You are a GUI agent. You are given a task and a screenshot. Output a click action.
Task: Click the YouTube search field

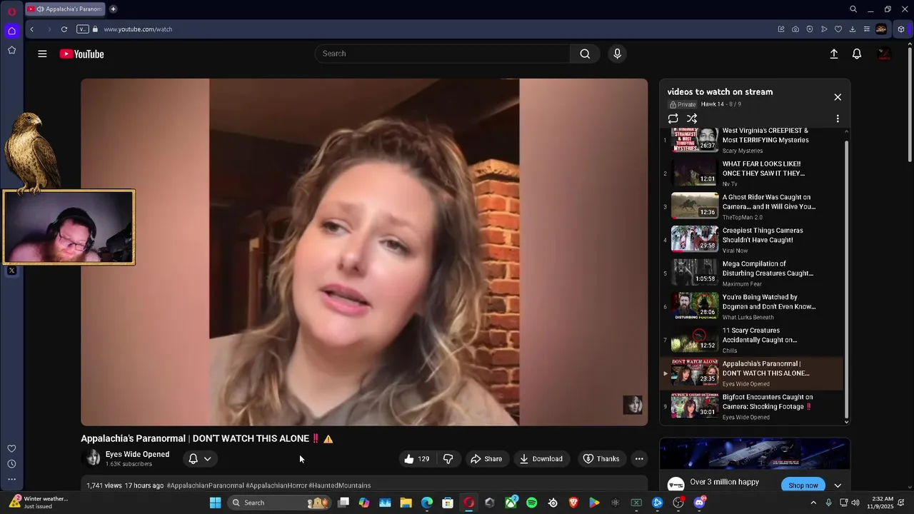[x=443, y=54]
